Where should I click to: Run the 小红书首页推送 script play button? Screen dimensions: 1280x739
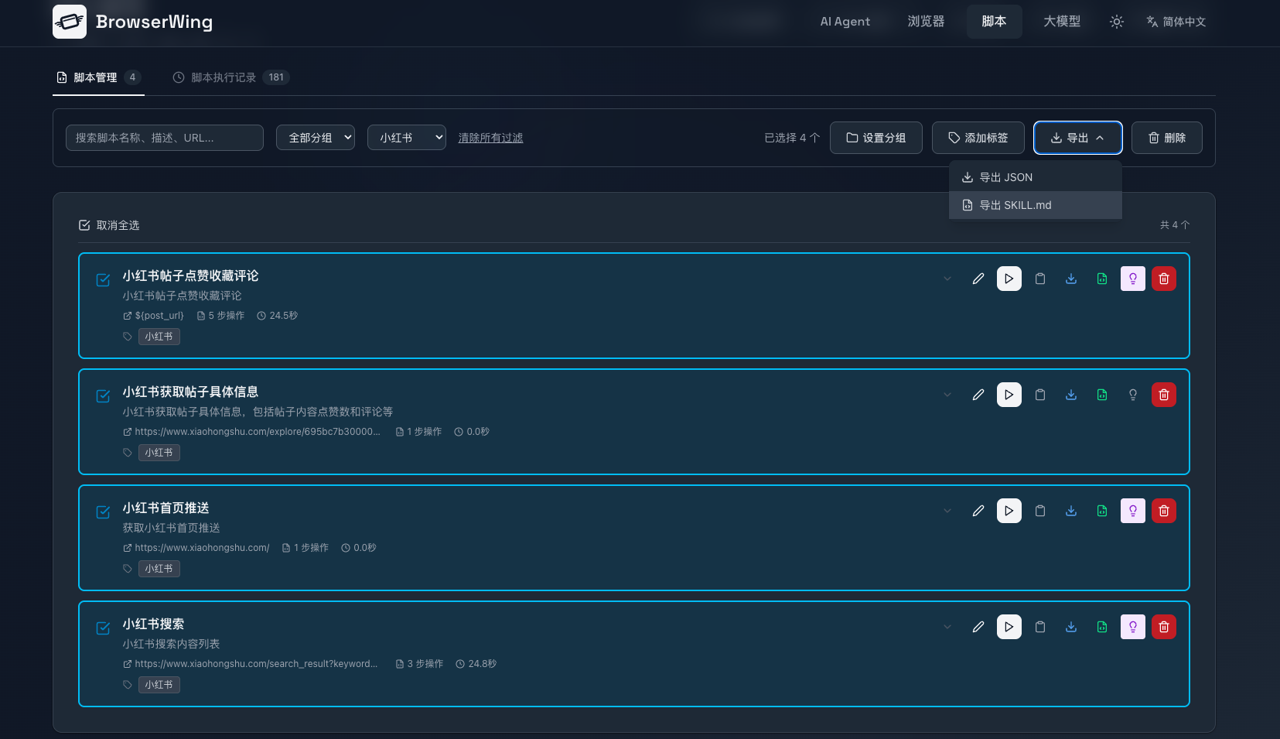coord(1008,511)
